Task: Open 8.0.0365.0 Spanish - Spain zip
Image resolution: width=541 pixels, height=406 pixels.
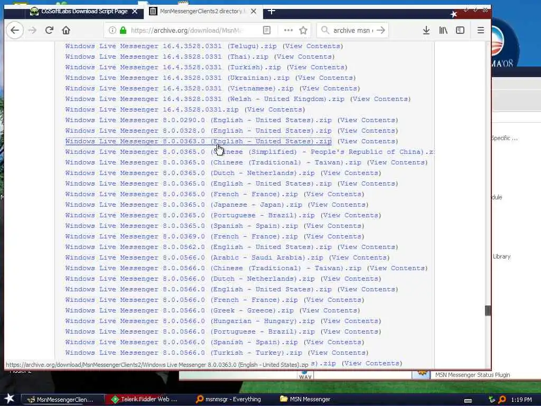Action: point(182,226)
